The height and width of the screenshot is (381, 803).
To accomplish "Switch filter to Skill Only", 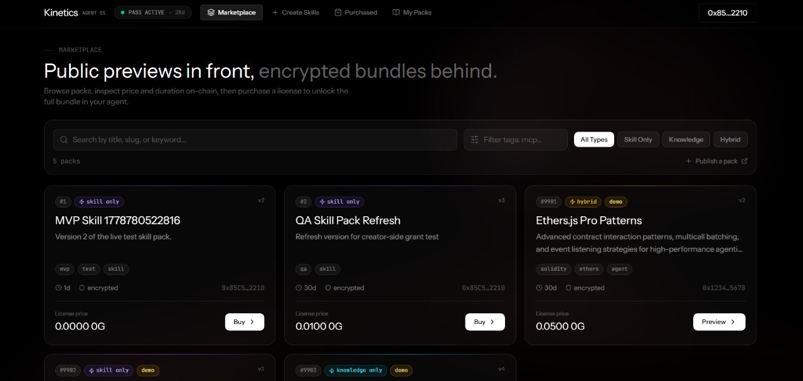I will click(638, 140).
